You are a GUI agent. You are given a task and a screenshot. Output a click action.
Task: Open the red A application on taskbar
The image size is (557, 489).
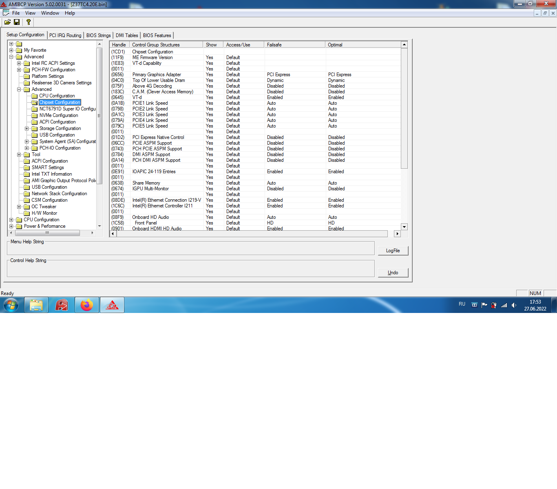point(62,305)
